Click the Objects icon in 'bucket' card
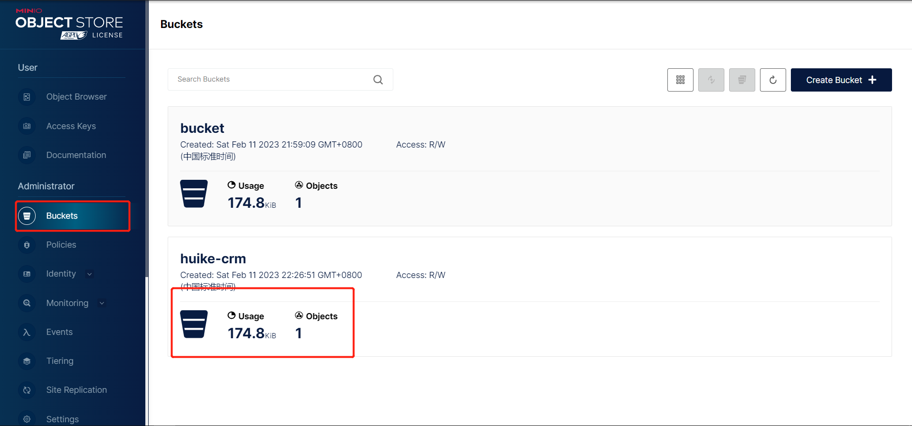 tap(299, 185)
